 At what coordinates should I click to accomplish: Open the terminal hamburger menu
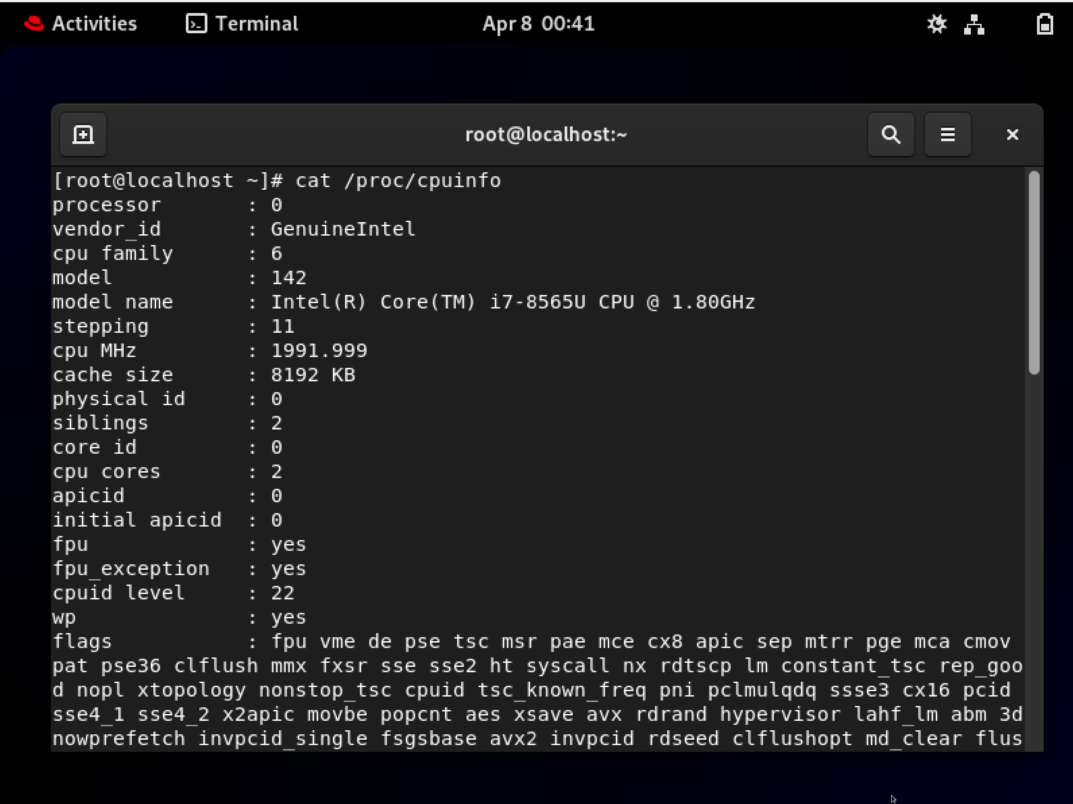(x=947, y=134)
